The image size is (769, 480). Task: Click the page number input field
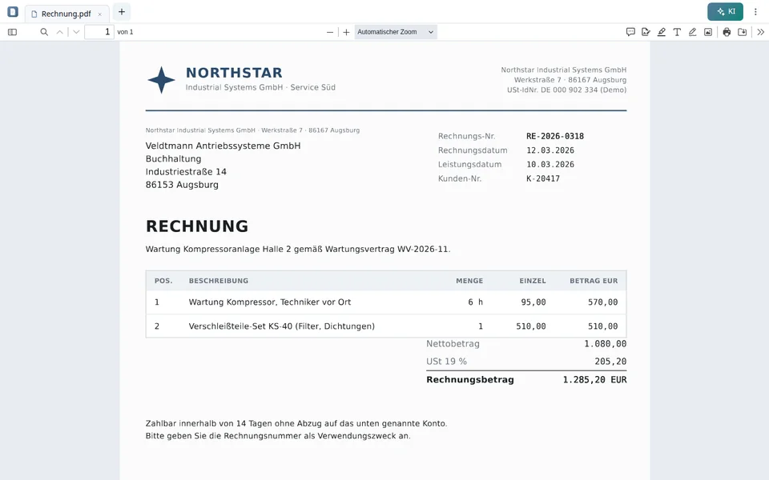coord(99,32)
